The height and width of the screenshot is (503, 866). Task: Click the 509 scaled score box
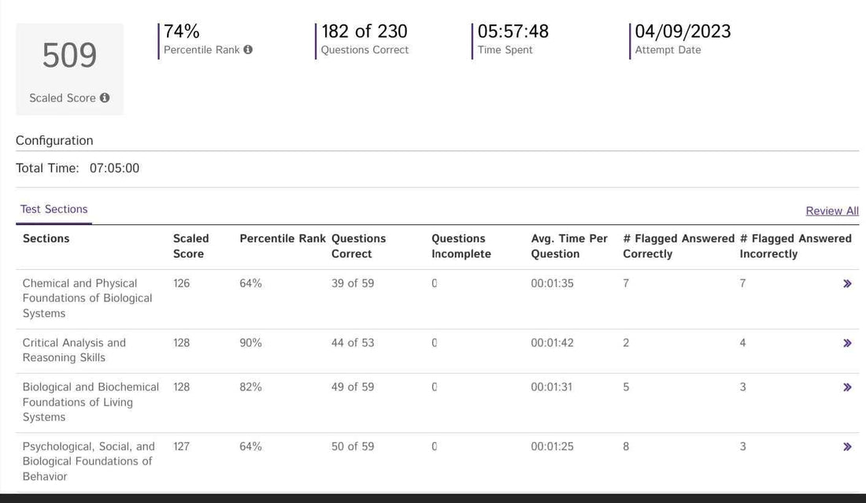tap(69, 68)
